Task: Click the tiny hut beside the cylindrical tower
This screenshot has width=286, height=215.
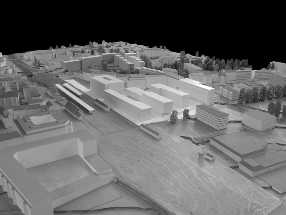Action: (210, 156)
